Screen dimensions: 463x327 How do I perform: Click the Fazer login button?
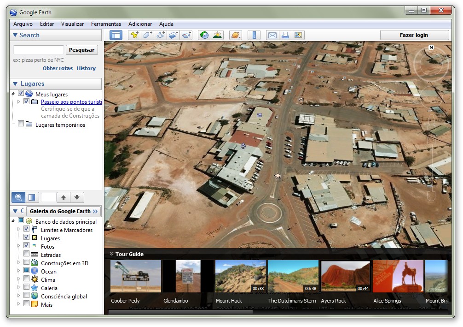(414, 35)
